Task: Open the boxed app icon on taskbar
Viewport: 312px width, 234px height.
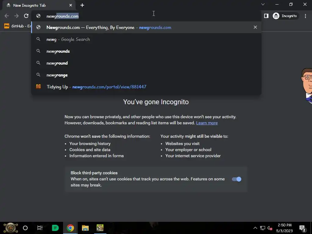Action: click(100, 228)
